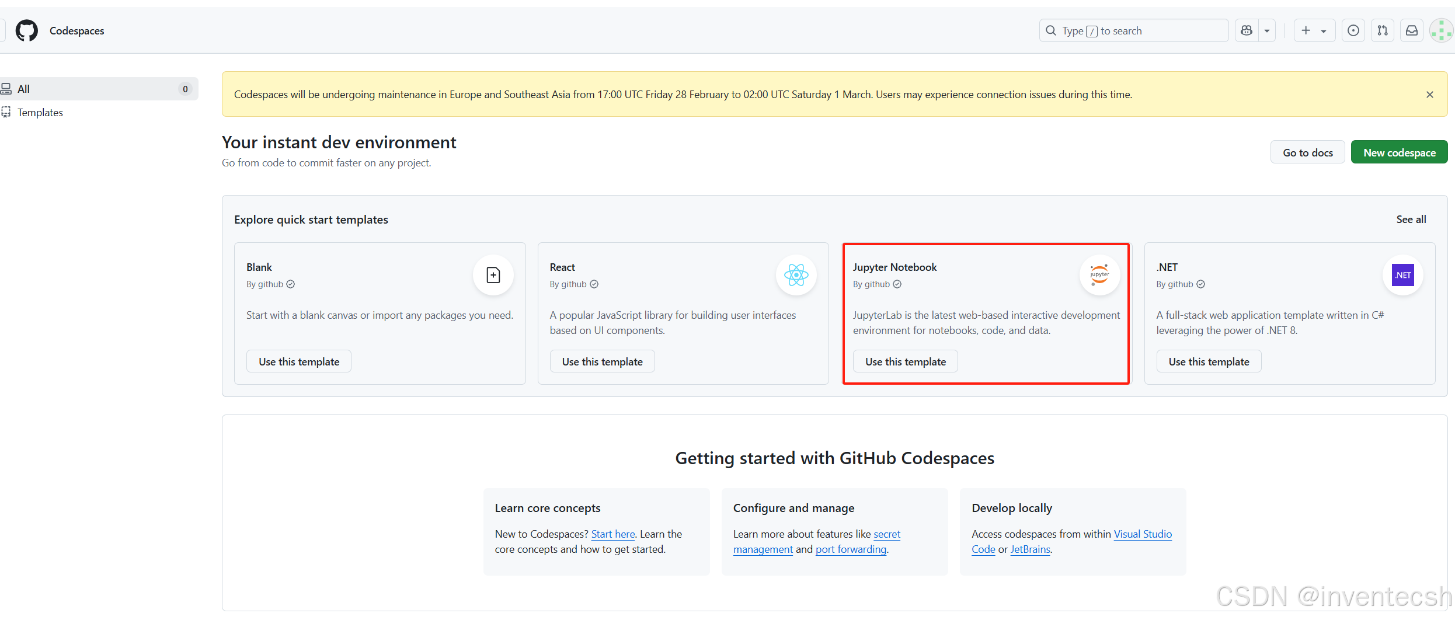Open the Create new plus menu
This screenshot has height=620, width=1455.
[1314, 30]
